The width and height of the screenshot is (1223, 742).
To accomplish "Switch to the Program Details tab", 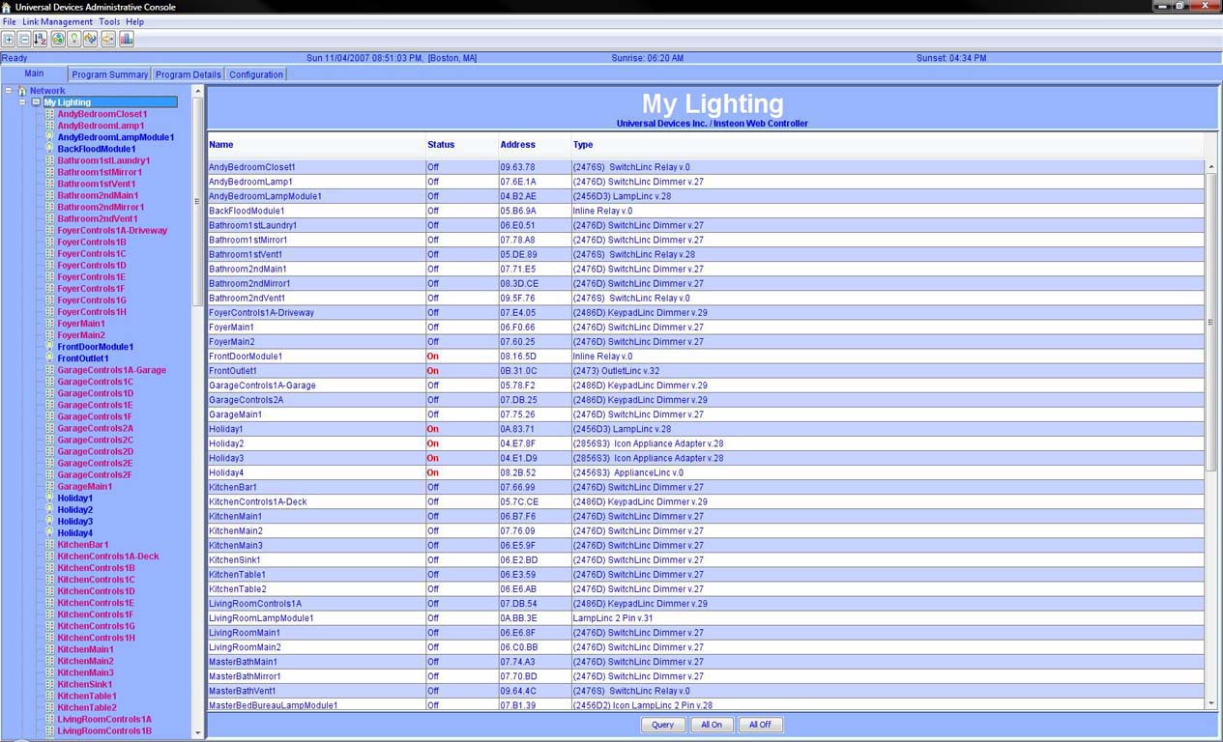I will (188, 74).
